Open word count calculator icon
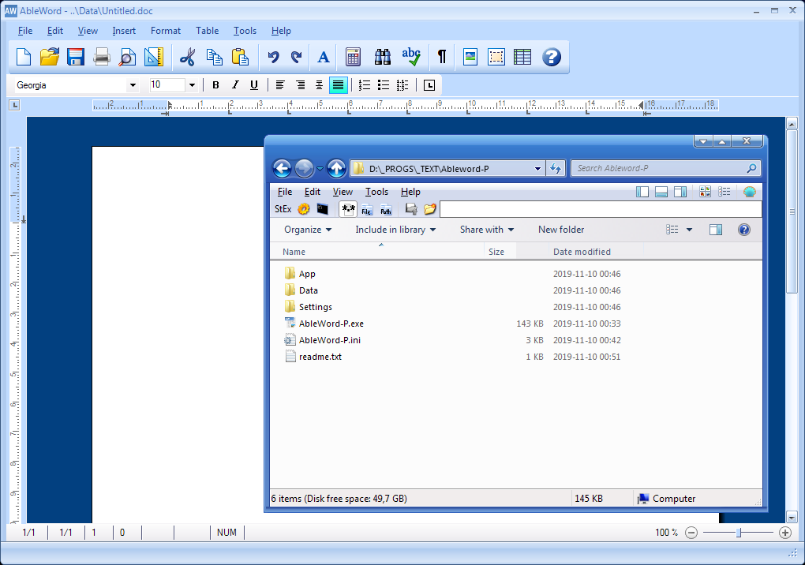 pos(354,57)
